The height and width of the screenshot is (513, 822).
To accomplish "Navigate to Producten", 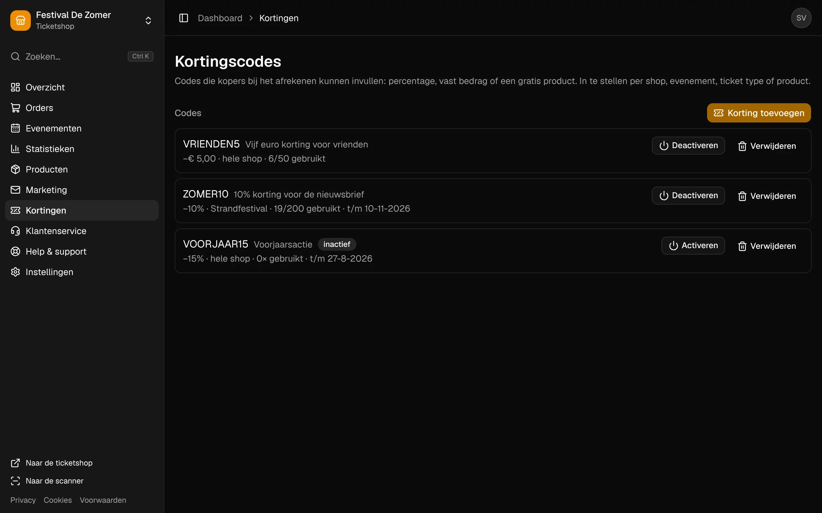I will (x=82, y=169).
